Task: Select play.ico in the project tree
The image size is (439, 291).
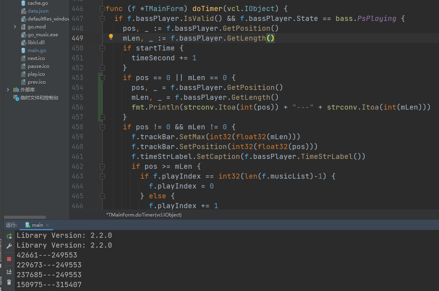Action: point(36,74)
